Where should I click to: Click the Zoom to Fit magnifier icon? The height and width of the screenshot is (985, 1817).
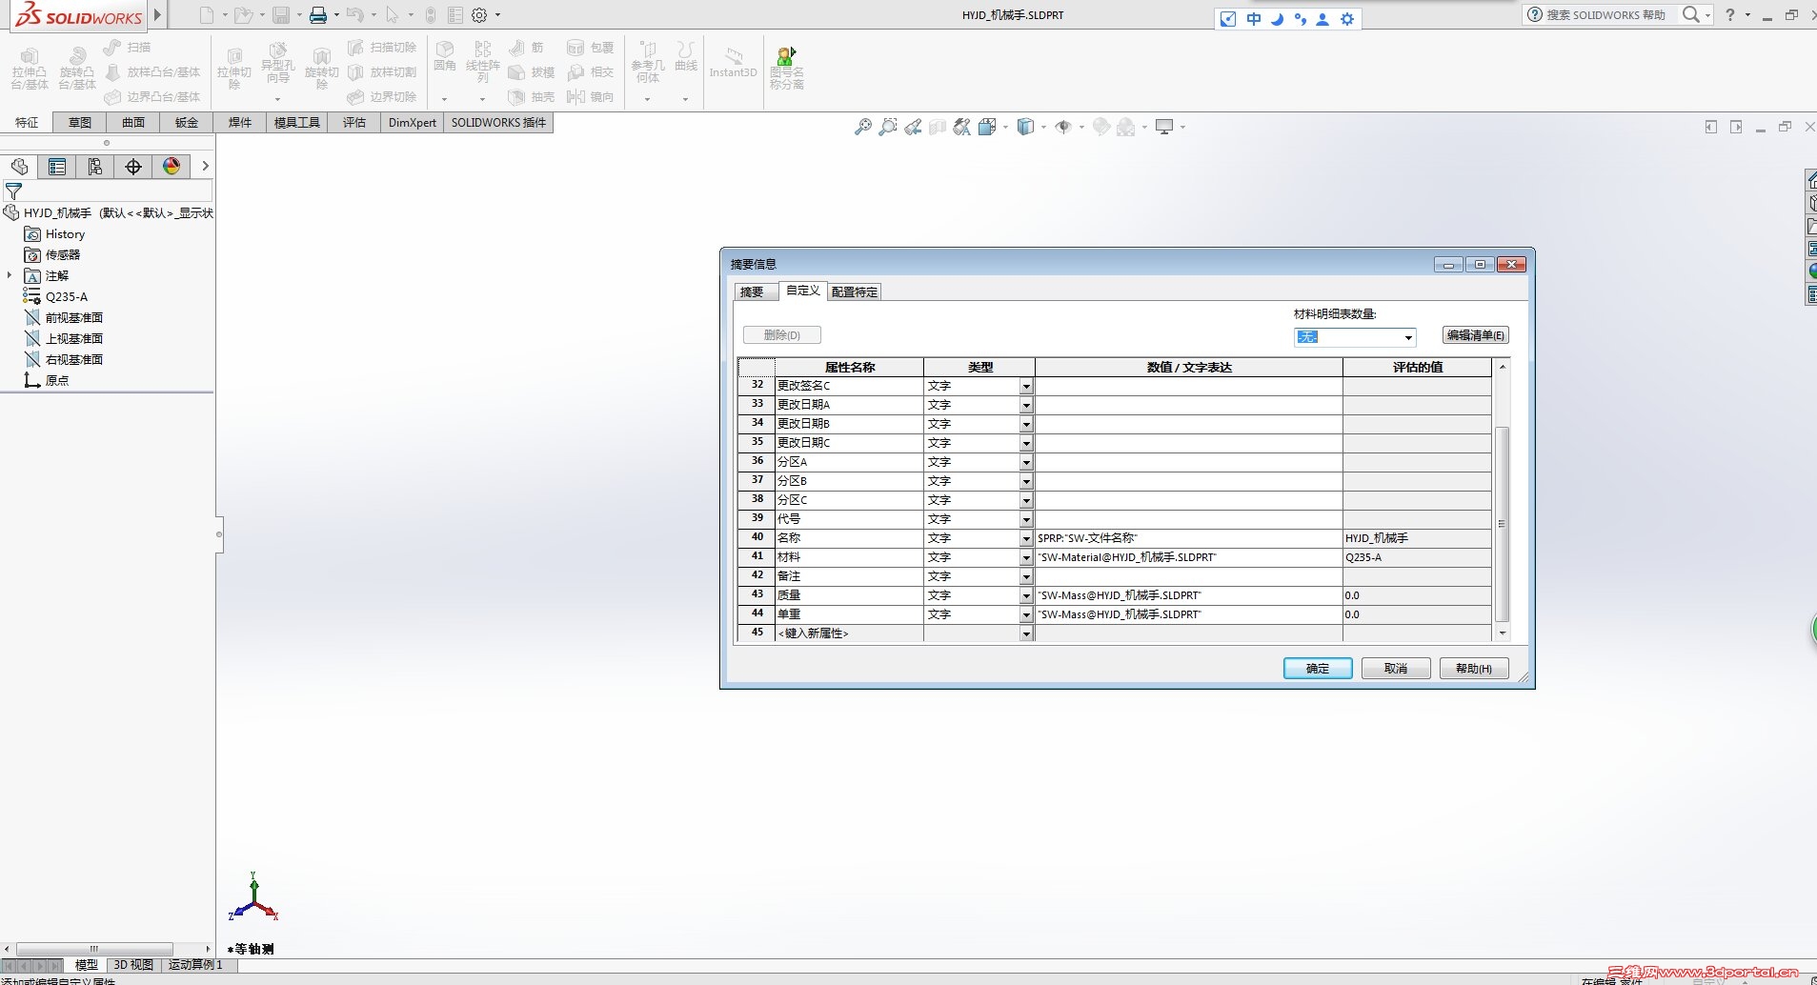863,127
